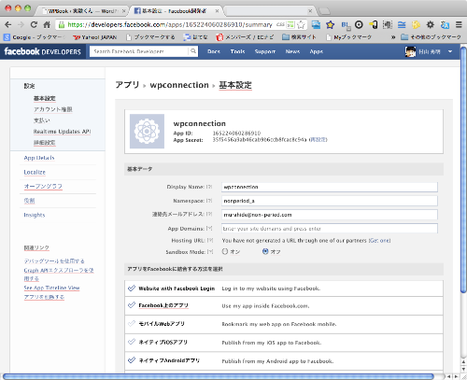Reload the page with refresh icon

click(34, 24)
